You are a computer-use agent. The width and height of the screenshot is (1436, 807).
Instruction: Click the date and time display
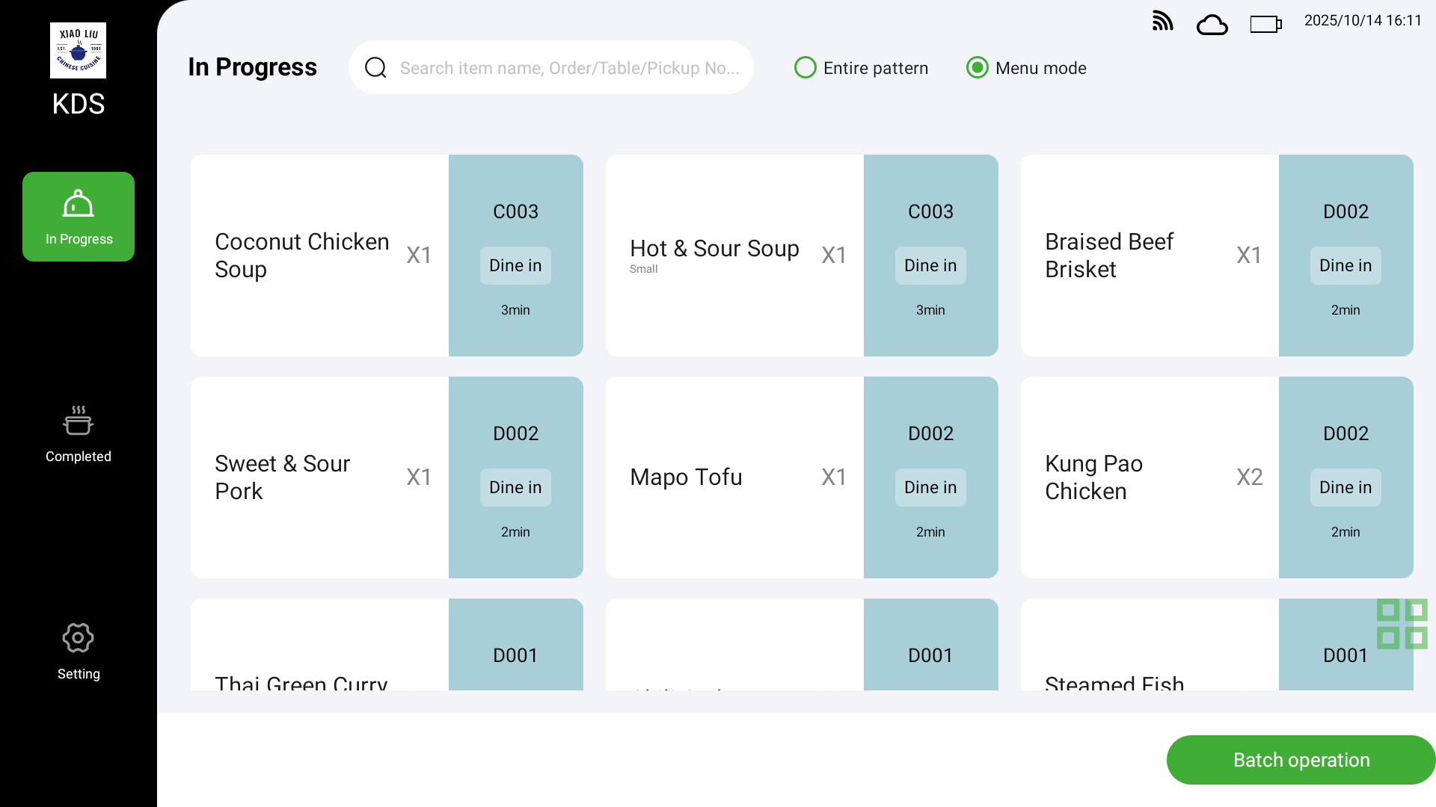point(1363,21)
